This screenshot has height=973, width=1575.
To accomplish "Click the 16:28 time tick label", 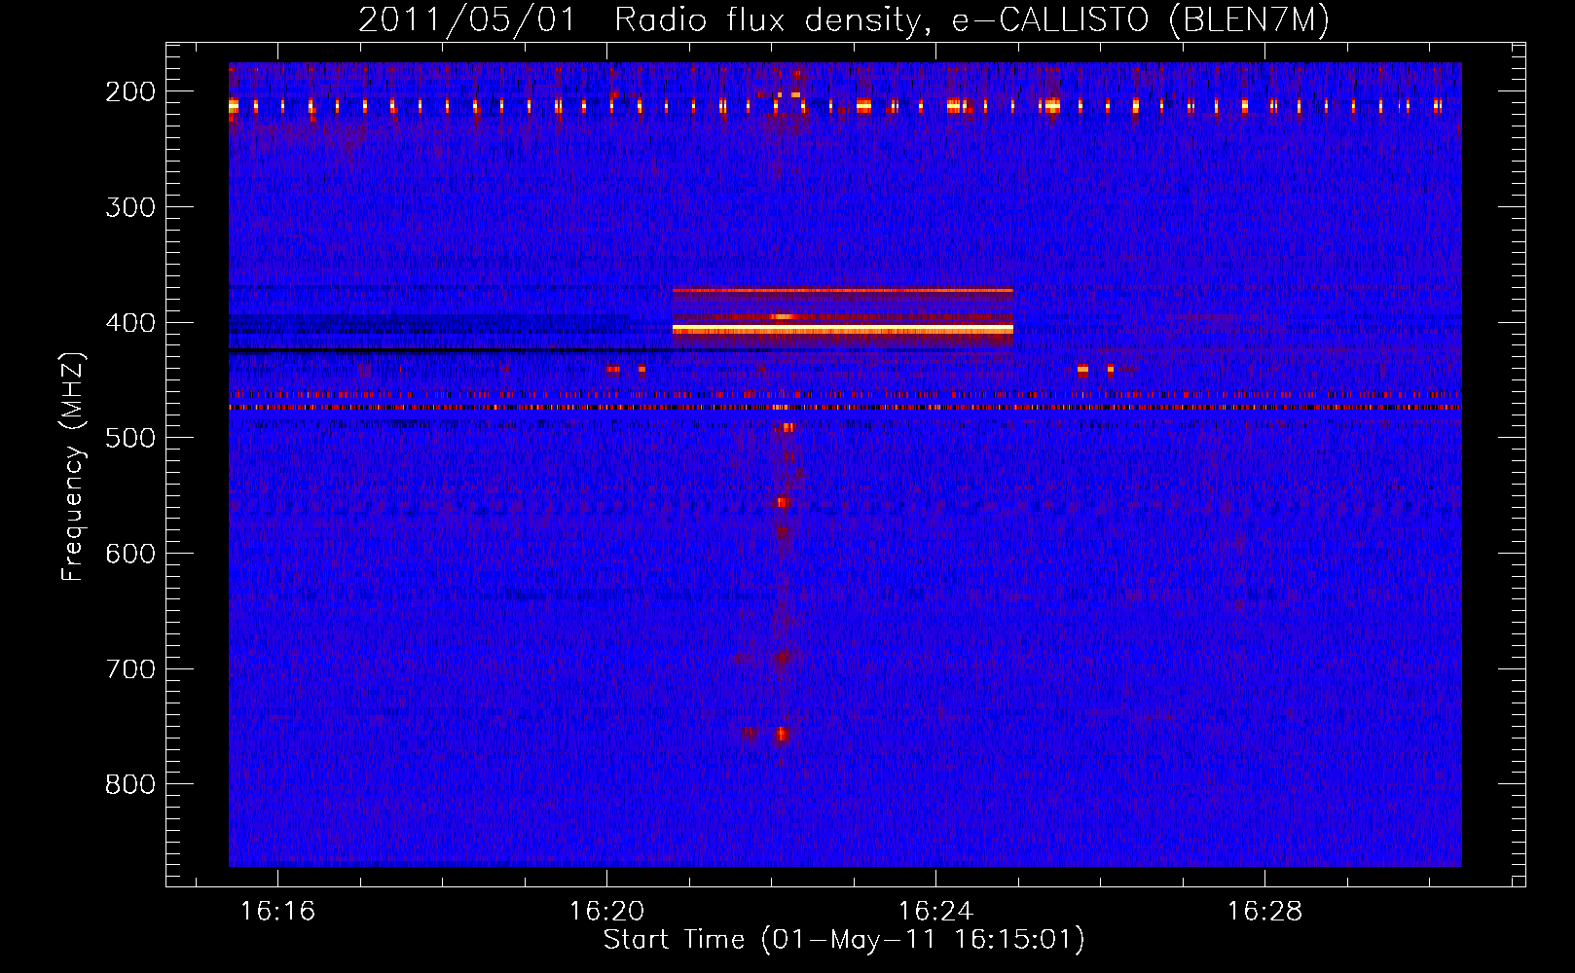I will pos(1264,912).
